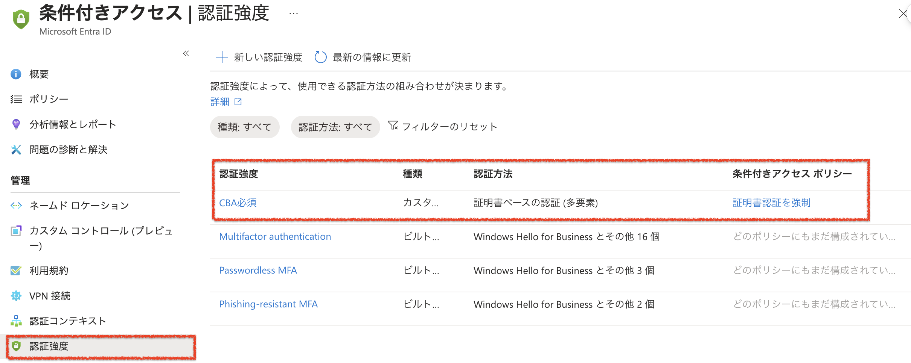This screenshot has height=363, width=911.
Task: Click the wrench icon for 問題の診断と解決
Action: pos(16,150)
